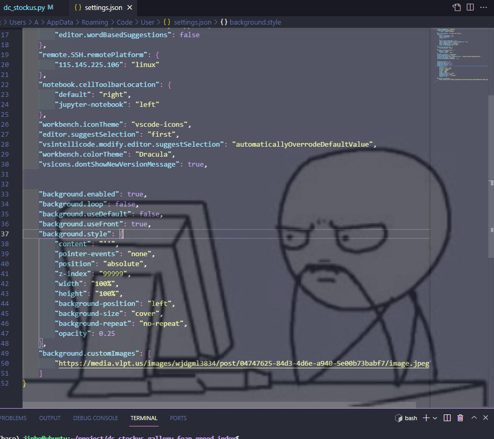Select the settings.json editor tab

pos(103,7)
